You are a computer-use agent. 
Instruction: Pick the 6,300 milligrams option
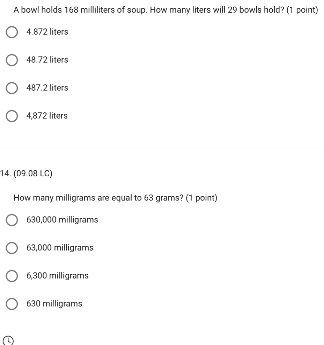[12, 276]
